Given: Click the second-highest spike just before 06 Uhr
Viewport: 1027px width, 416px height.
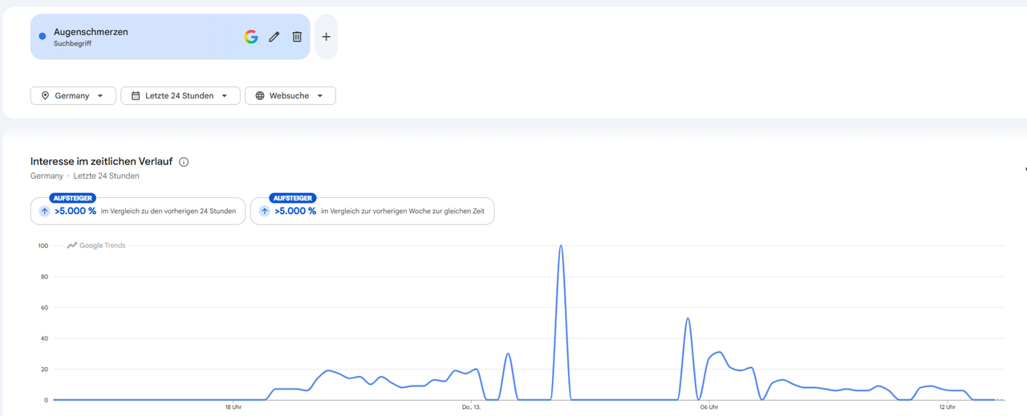Looking at the screenshot, I should pyautogui.click(x=688, y=319).
